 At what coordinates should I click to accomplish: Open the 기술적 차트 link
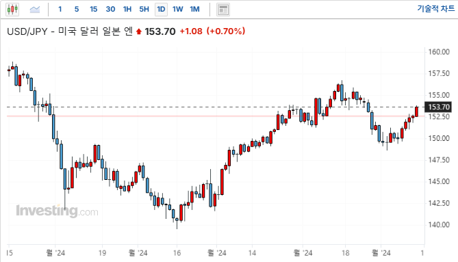436,9
